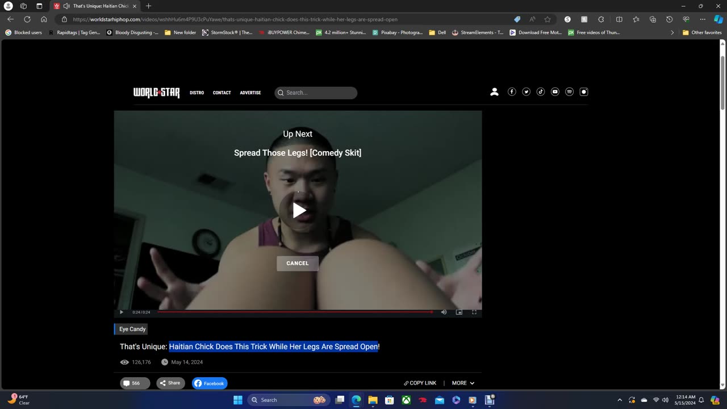Open Settings and more ellipsis menu

pyautogui.click(x=703, y=19)
